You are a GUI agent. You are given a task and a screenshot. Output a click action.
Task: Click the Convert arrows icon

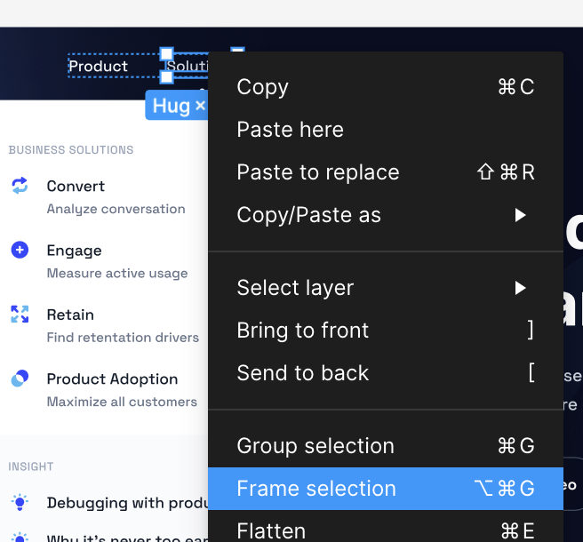point(20,186)
